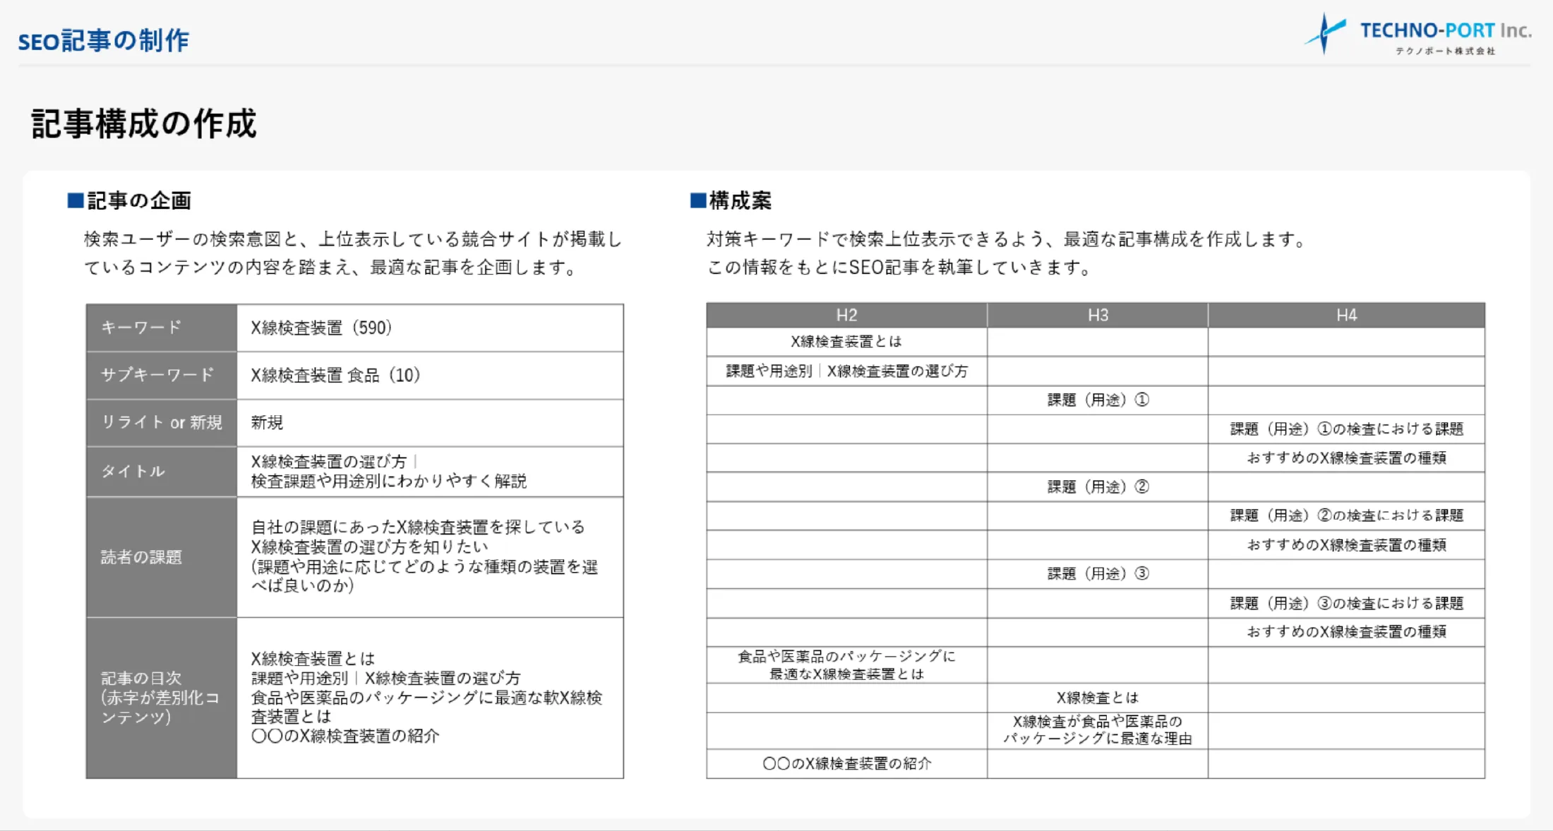Click the paragraph beginning '検索ユーザーの検索意図と'
Screen dimensions: 1553x831
pyautogui.click(x=353, y=253)
